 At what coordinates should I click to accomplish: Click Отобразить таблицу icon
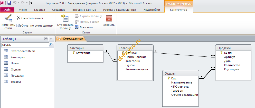click(x=65, y=22)
